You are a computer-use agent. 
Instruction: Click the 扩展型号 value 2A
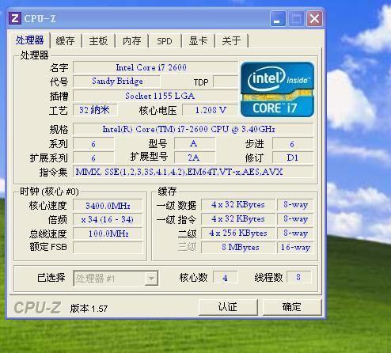pos(195,158)
